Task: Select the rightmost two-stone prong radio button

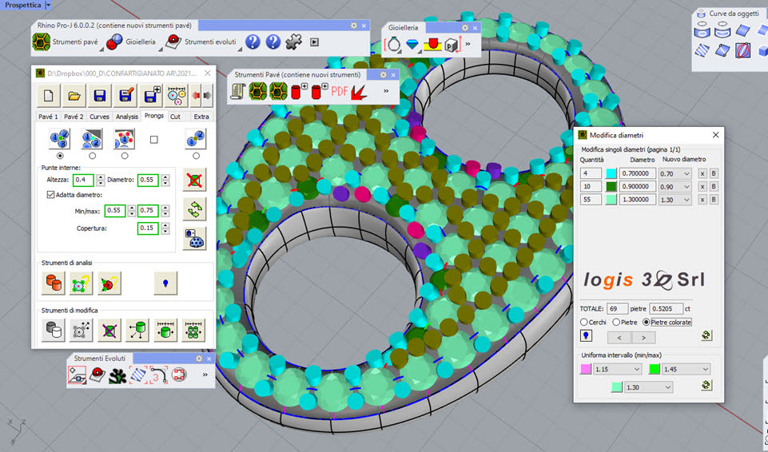Action: point(196,156)
